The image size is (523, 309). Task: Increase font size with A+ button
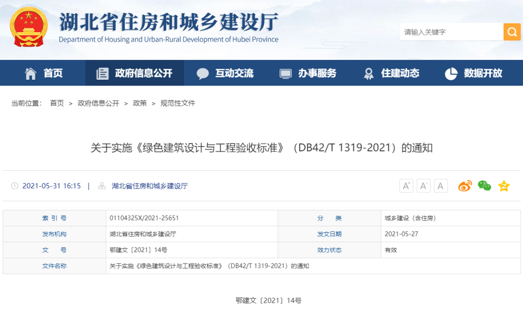406,186
